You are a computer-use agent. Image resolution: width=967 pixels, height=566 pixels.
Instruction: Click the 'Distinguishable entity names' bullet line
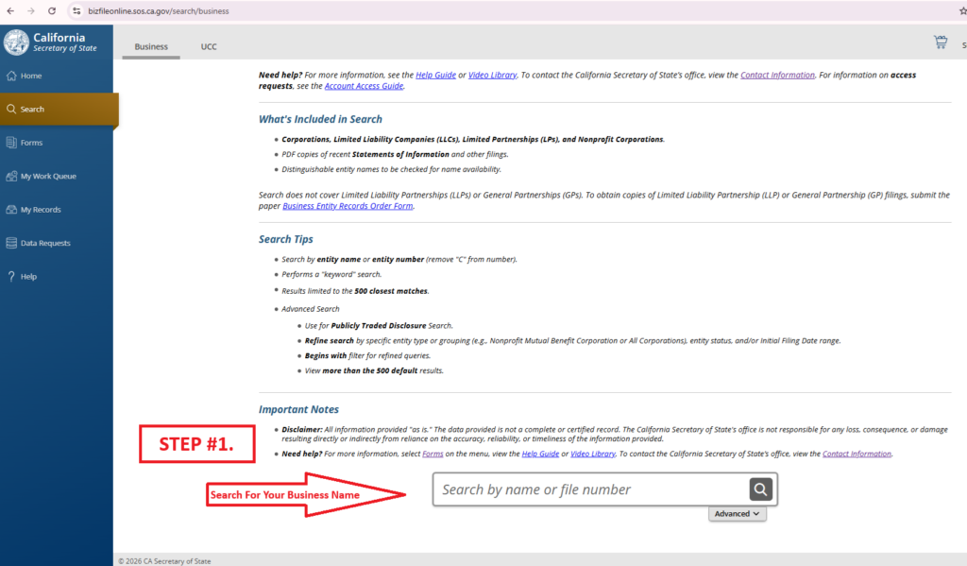(392, 169)
